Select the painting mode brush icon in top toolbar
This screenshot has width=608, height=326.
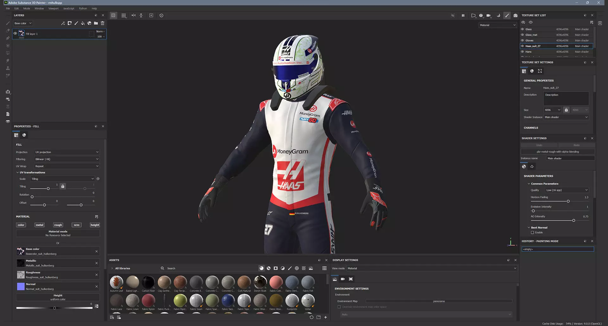point(507,15)
